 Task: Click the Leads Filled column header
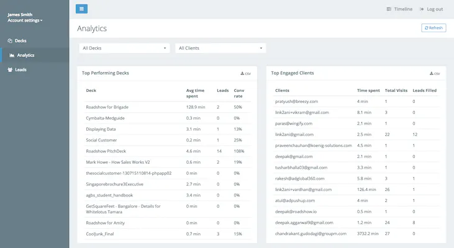pyautogui.click(x=424, y=91)
